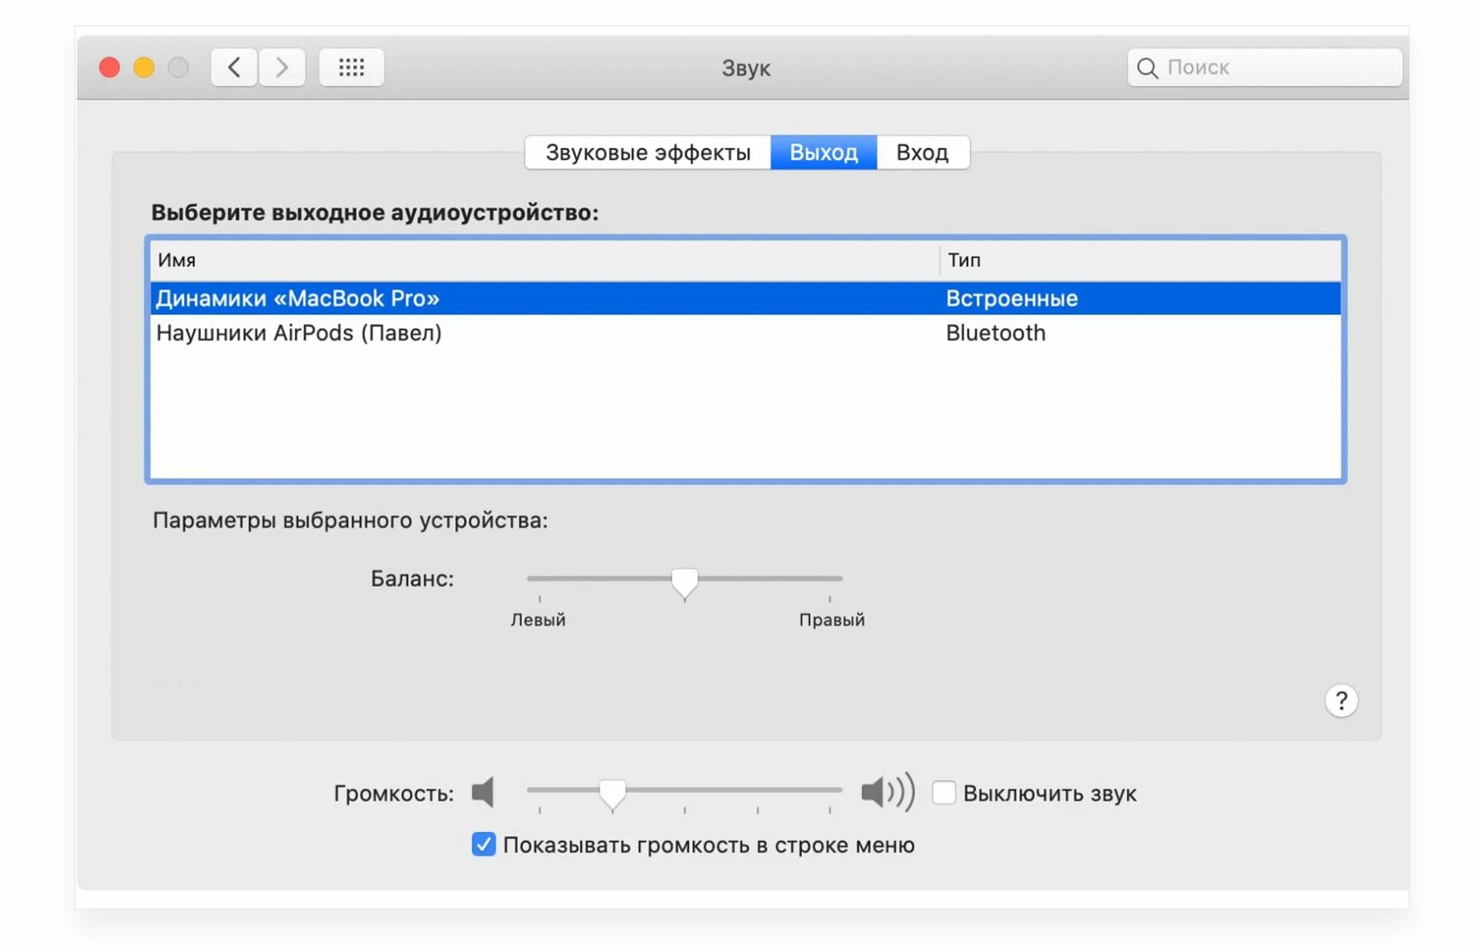Click the Правый balance label
1478x952 pixels.
(831, 620)
